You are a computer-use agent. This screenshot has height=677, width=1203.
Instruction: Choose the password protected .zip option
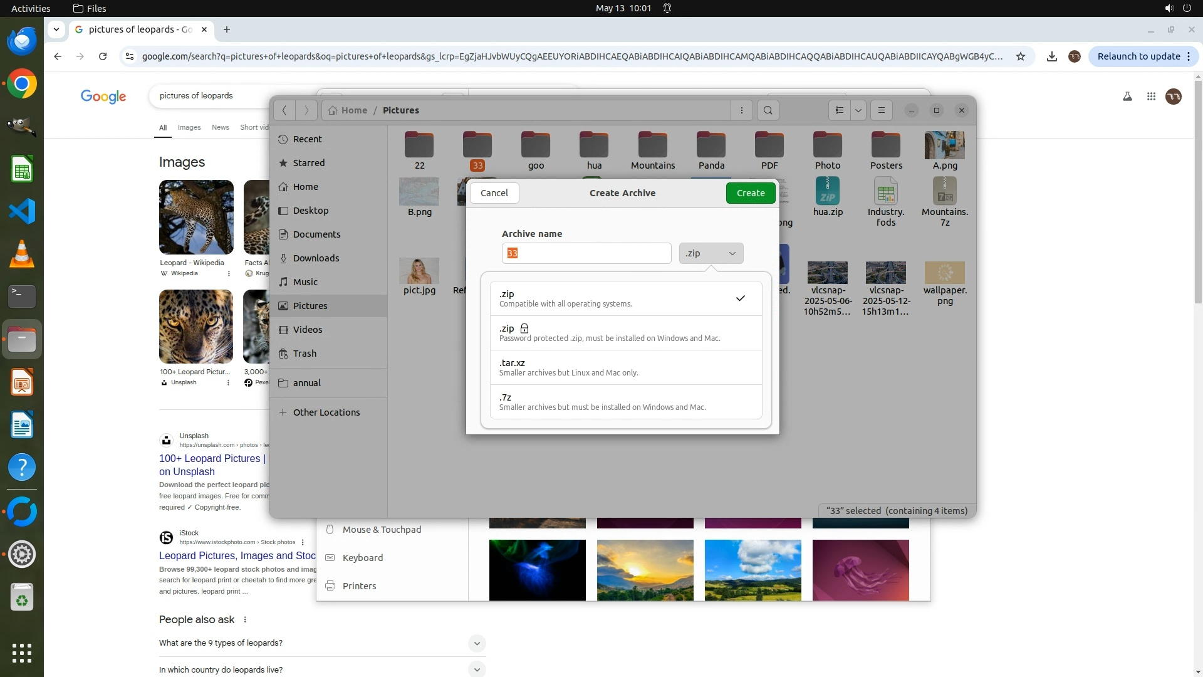click(x=625, y=333)
